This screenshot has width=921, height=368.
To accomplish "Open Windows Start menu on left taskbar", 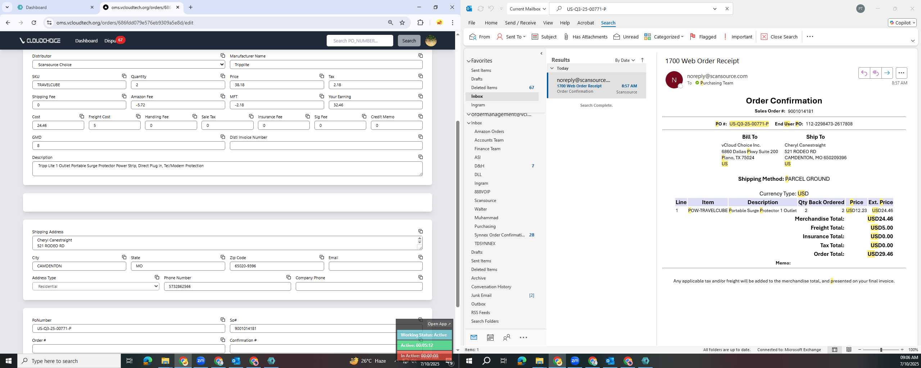I will [9, 361].
